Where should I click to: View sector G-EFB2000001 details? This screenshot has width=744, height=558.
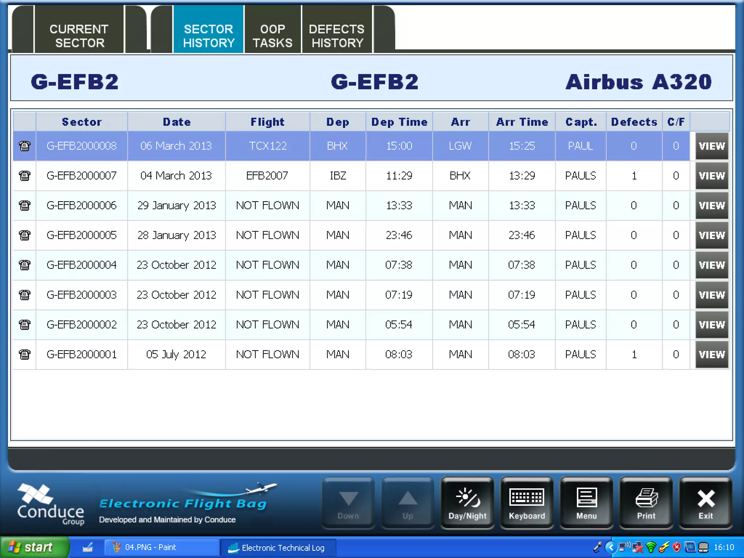[x=711, y=355]
